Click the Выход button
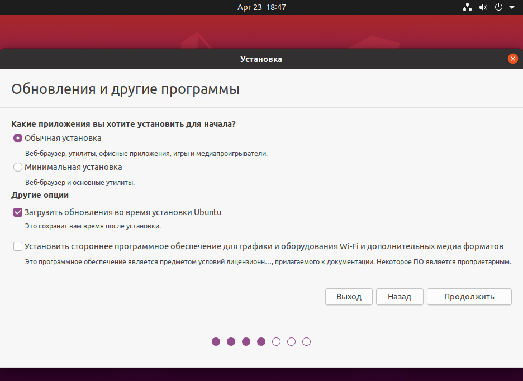 [349, 297]
